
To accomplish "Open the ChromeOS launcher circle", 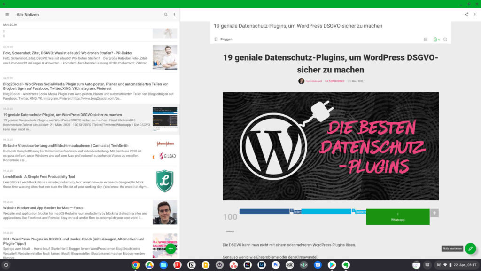I will (x=6, y=265).
